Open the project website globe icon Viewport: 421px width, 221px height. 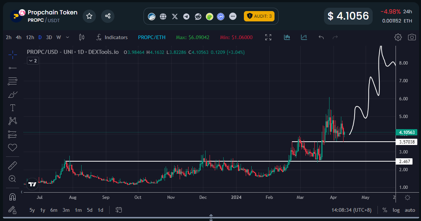(x=163, y=17)
